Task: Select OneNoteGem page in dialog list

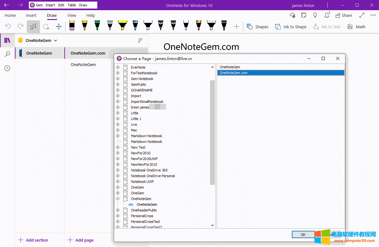Action: [x=230, y=67]
